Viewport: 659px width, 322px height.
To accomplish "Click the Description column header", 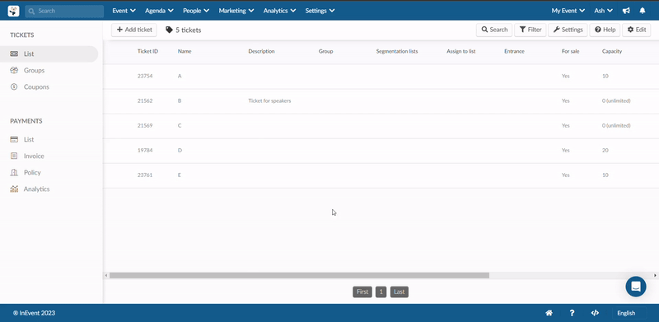I will pos(261,51).
